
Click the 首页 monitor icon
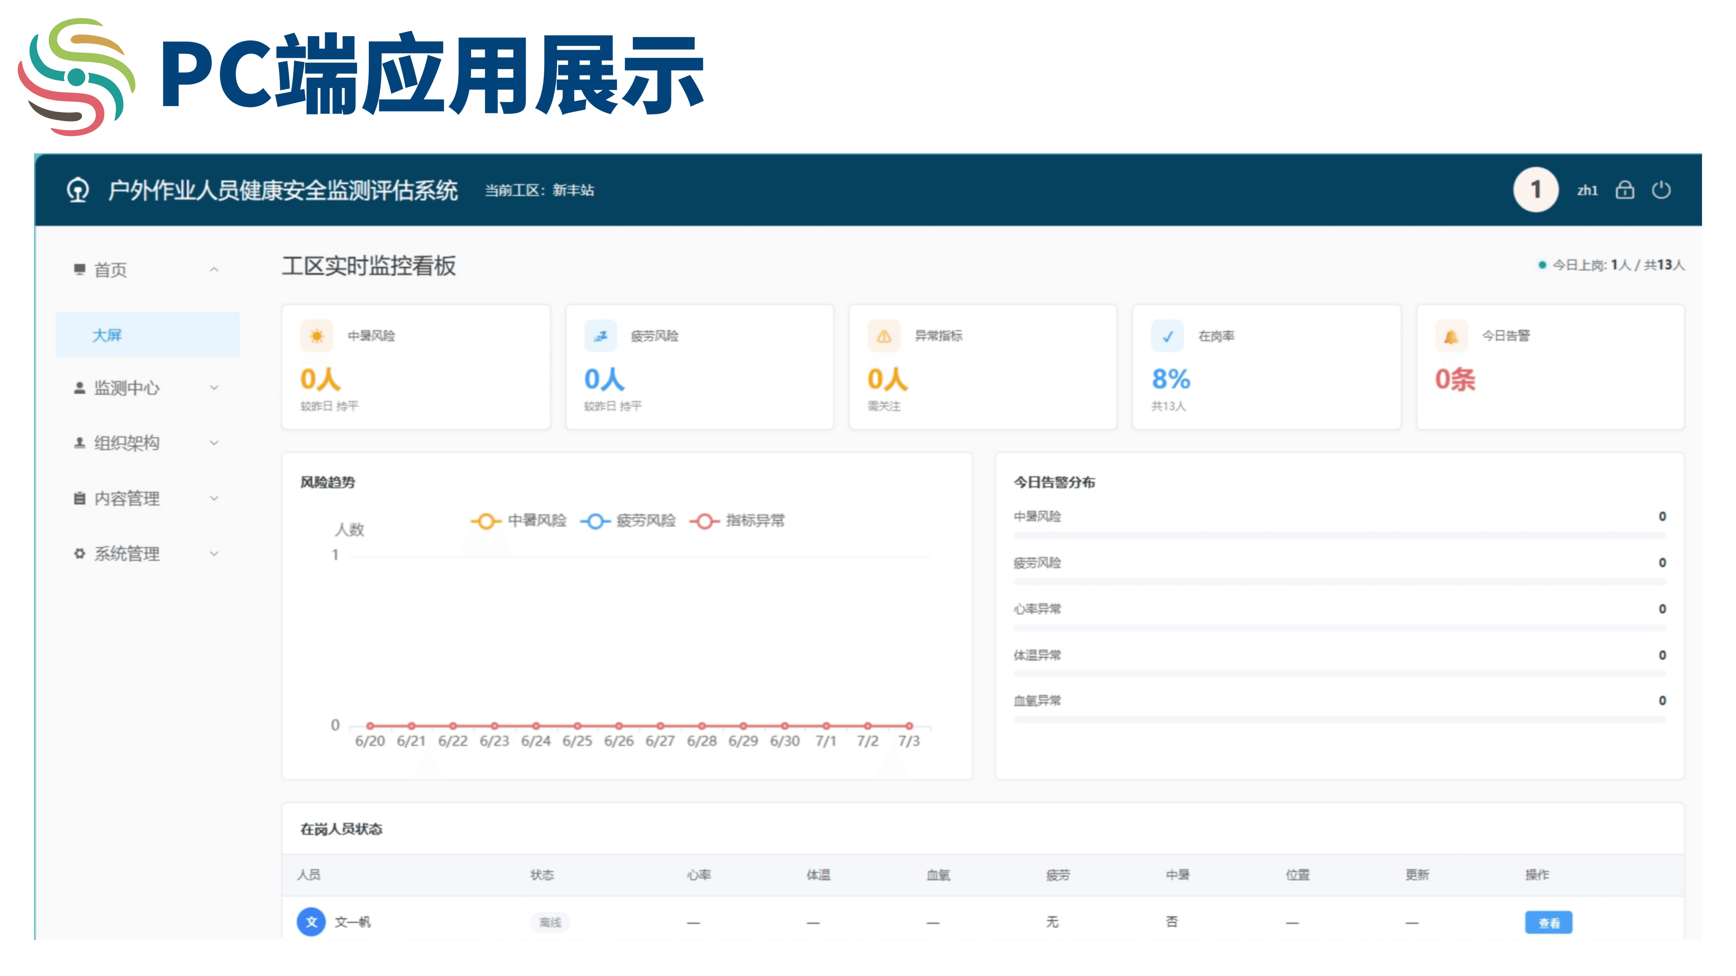(x=80, y=269)
